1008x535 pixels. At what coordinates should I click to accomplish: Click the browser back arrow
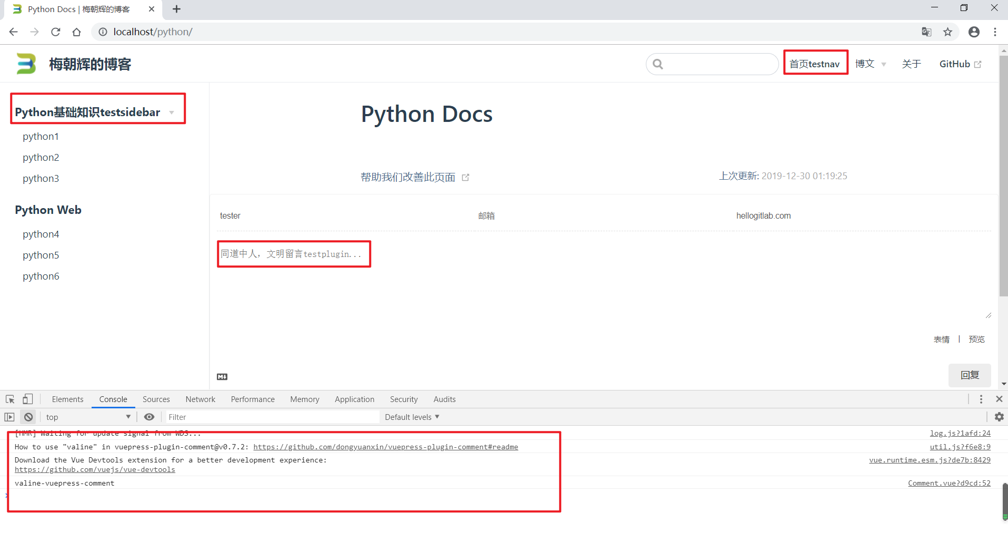point(14,32)
